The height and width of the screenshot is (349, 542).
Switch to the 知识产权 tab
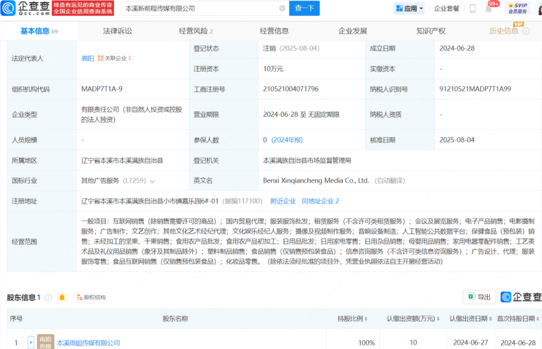point(431,31)
